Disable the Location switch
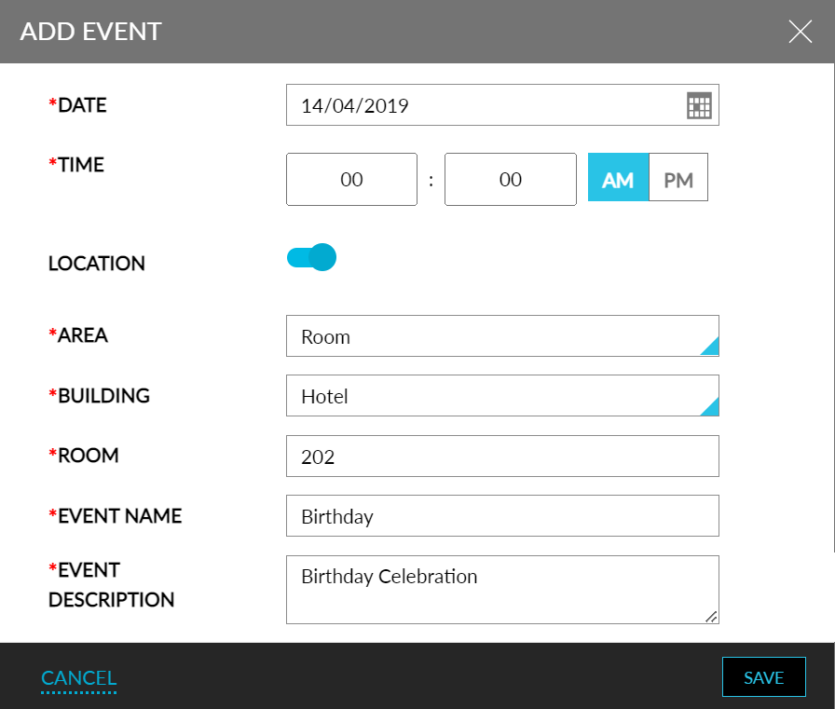Viewport: 835px width, 709px height. (311, 256)
